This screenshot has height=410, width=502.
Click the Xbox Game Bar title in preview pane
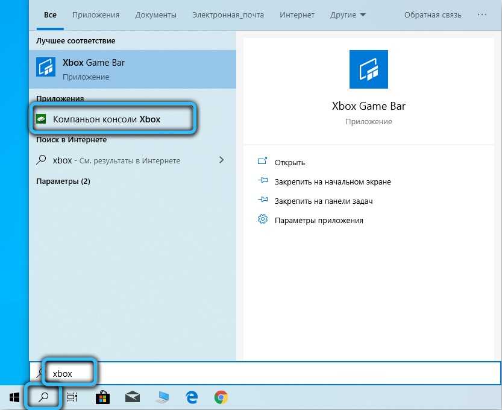click(368, 106)
